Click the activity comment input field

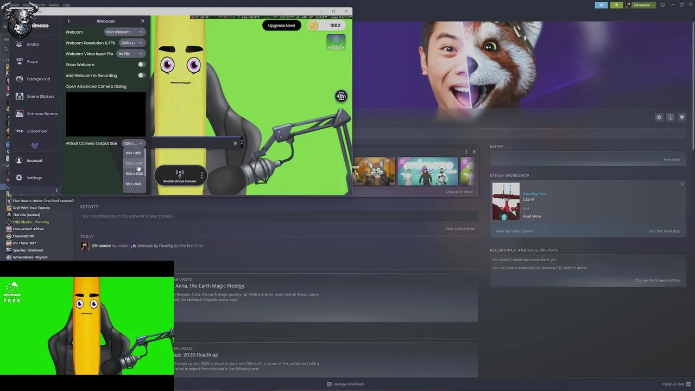279,216
